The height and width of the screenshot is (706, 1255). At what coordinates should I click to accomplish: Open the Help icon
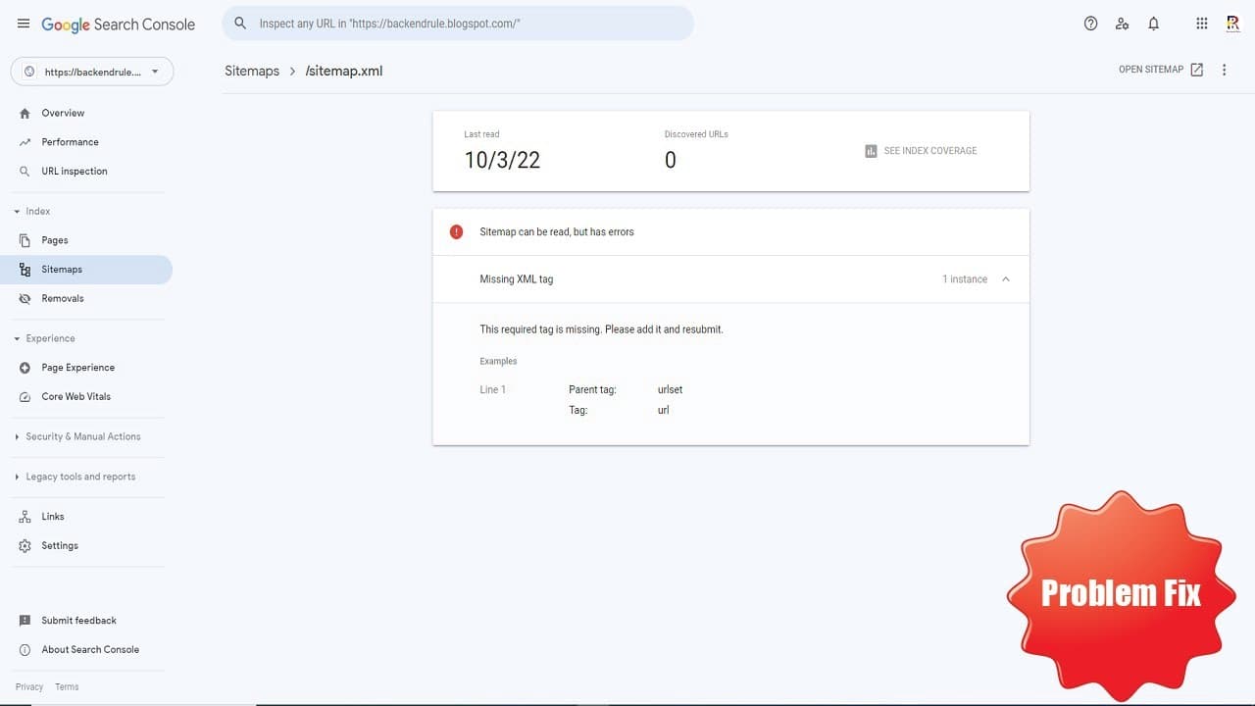pos(1090,24)
